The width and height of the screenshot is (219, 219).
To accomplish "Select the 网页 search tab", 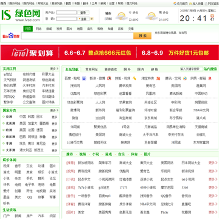I will 28,29.
